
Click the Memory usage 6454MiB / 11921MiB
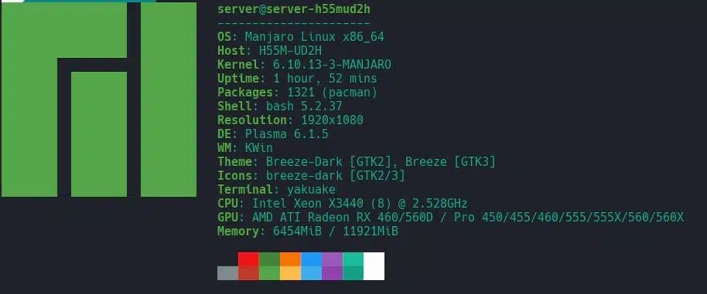coord(336,231)
